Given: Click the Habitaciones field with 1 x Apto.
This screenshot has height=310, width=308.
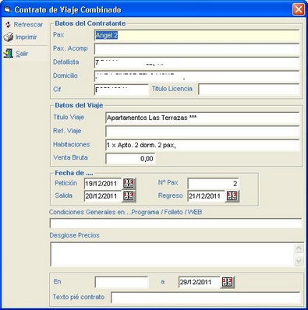Looking at the screenshot, I should click(203, 146).
